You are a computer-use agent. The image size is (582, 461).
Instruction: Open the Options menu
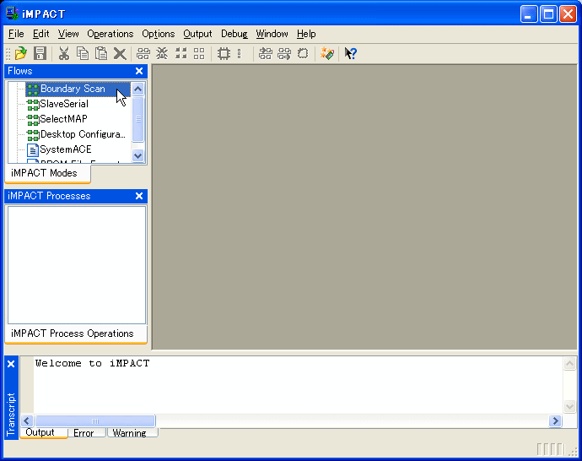(x=158, y=34)
